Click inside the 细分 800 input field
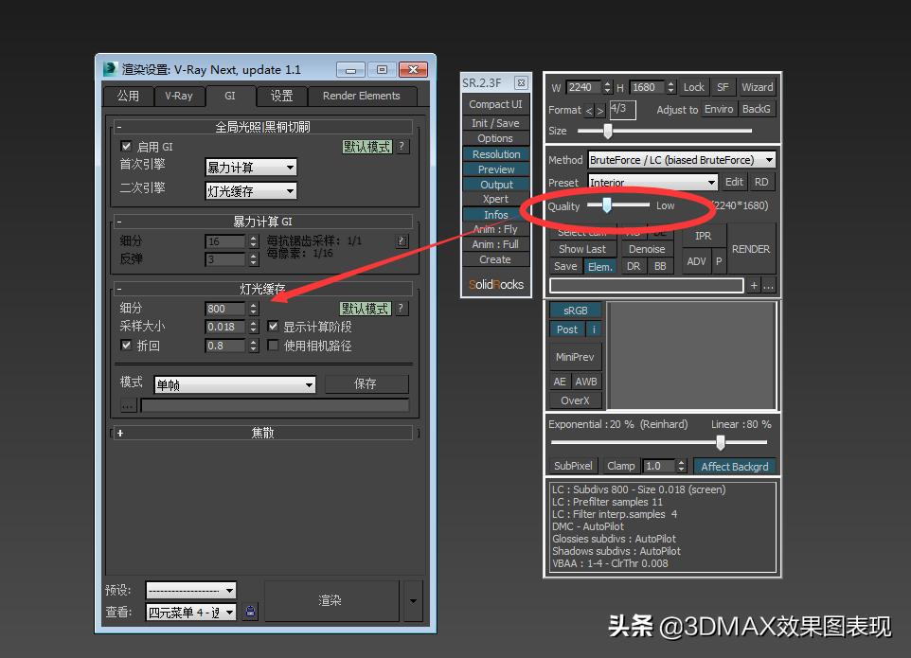Screen dimensions: 911x658 (223, 309)
